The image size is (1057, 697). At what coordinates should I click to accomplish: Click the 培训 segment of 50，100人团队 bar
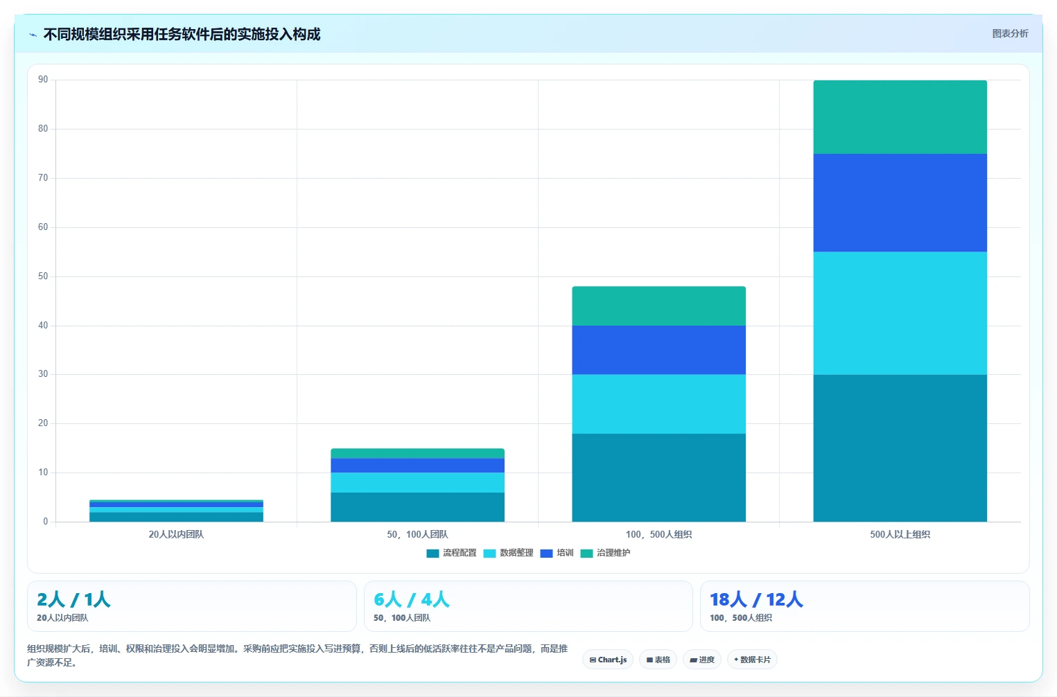coord(417,466)
